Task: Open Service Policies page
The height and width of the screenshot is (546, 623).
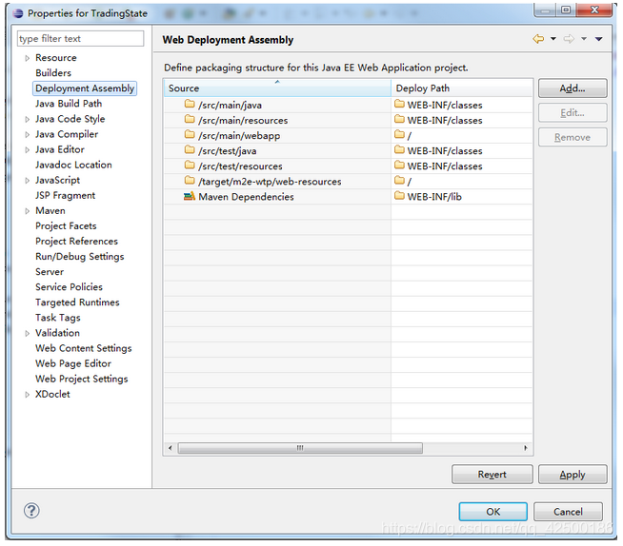Action: click(69, 287)
